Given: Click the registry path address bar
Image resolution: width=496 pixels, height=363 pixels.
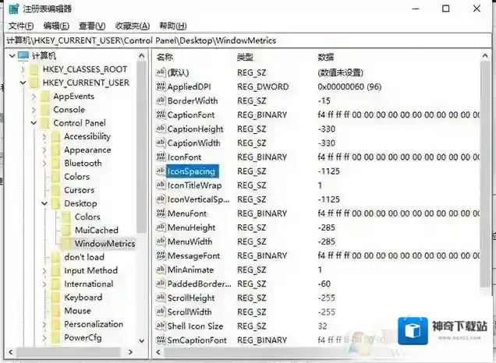Looking at the screenshot, I should coord(248,41).
